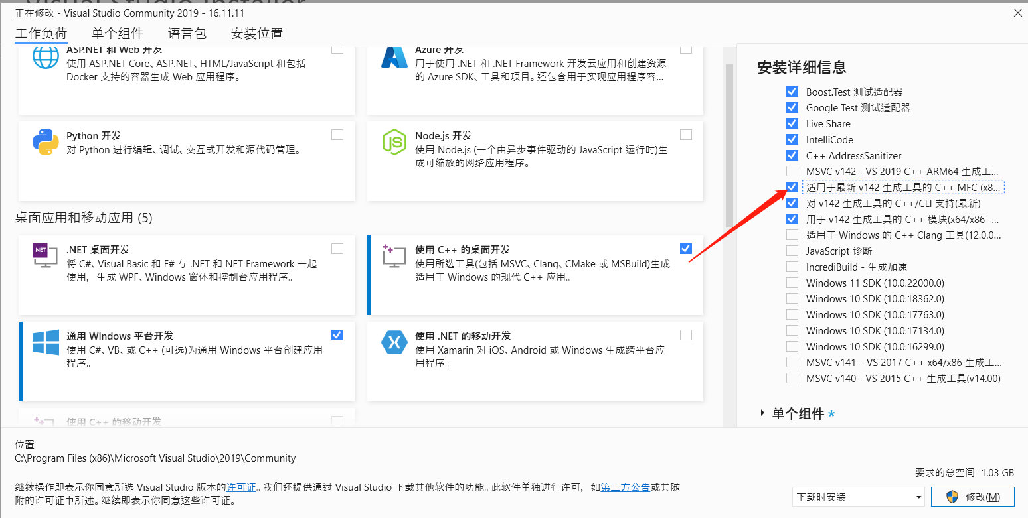Check the 使用 .NET 的移动开发 workload
The image size is (1028, 518).
click(x=686, y=335)
